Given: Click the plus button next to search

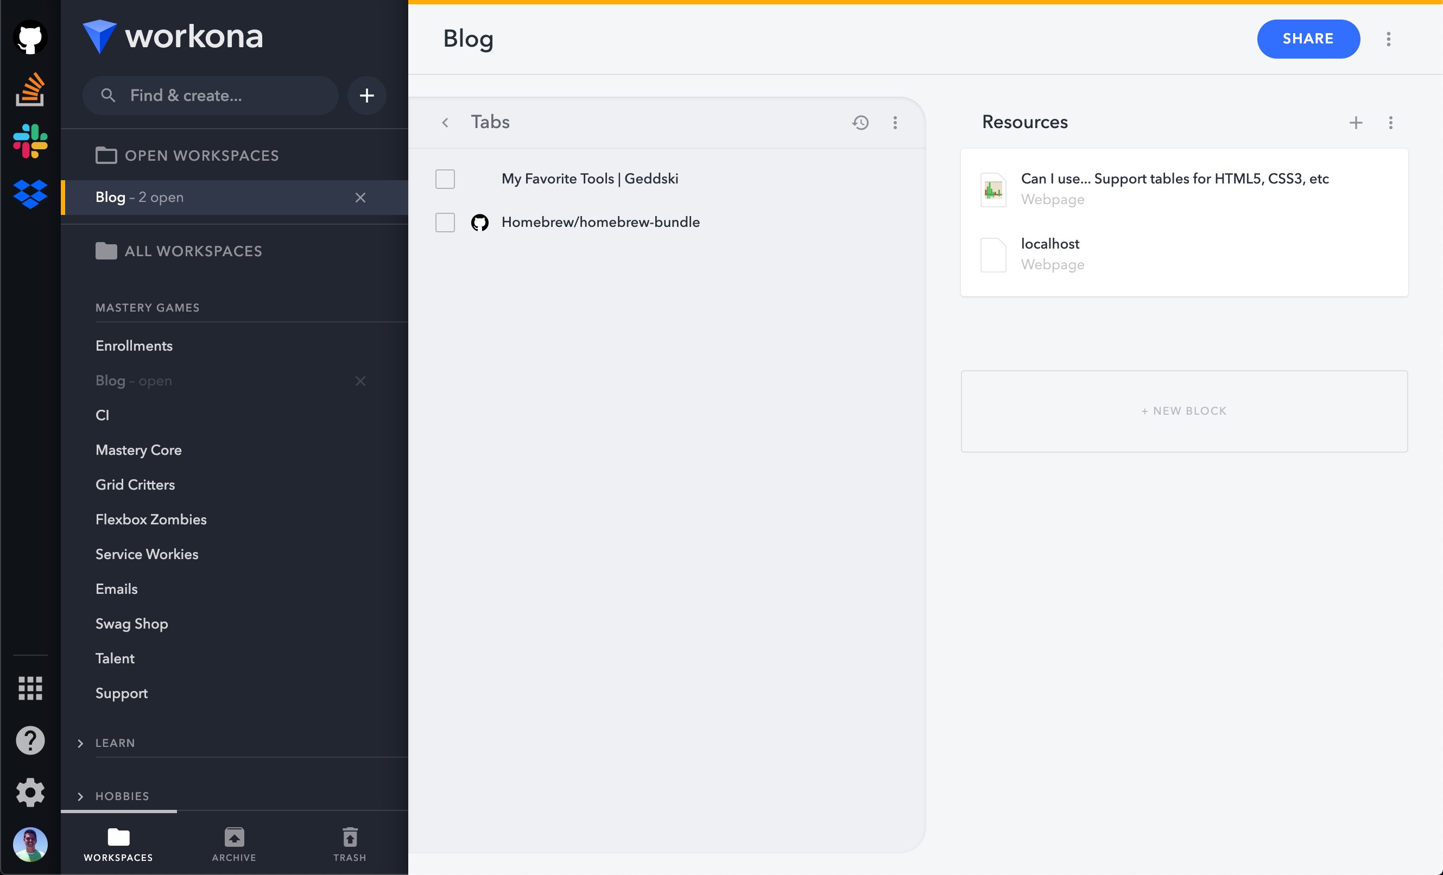Looking at the screenshot, I should 366,96.
